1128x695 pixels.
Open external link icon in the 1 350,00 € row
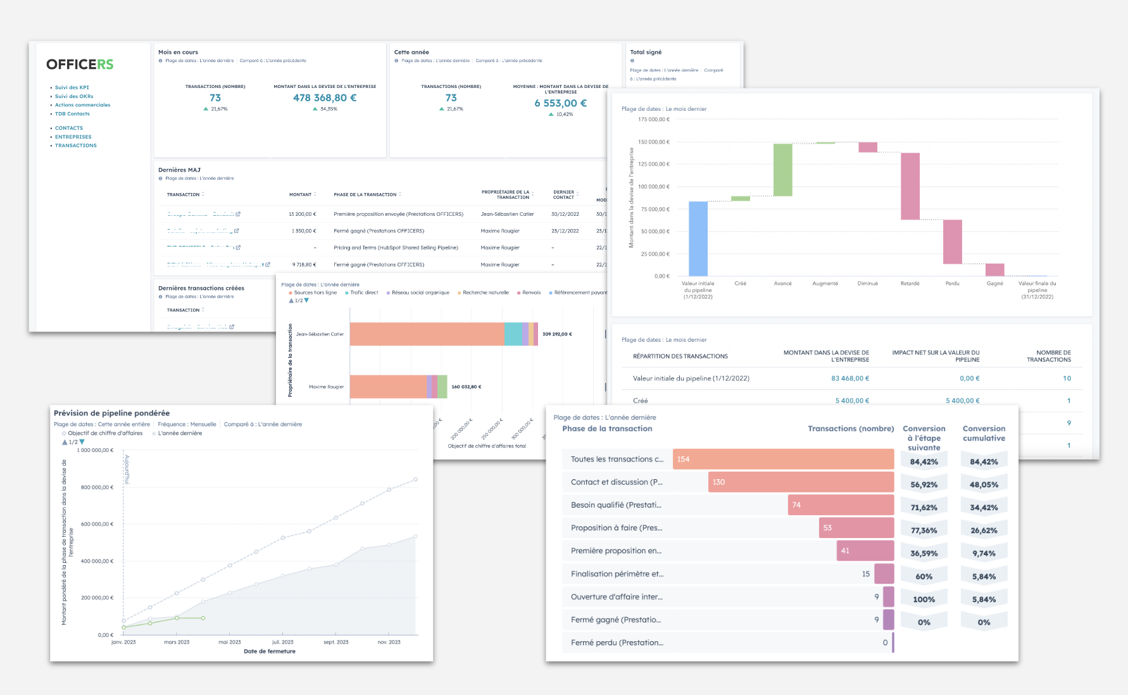[x=236, y=231]
